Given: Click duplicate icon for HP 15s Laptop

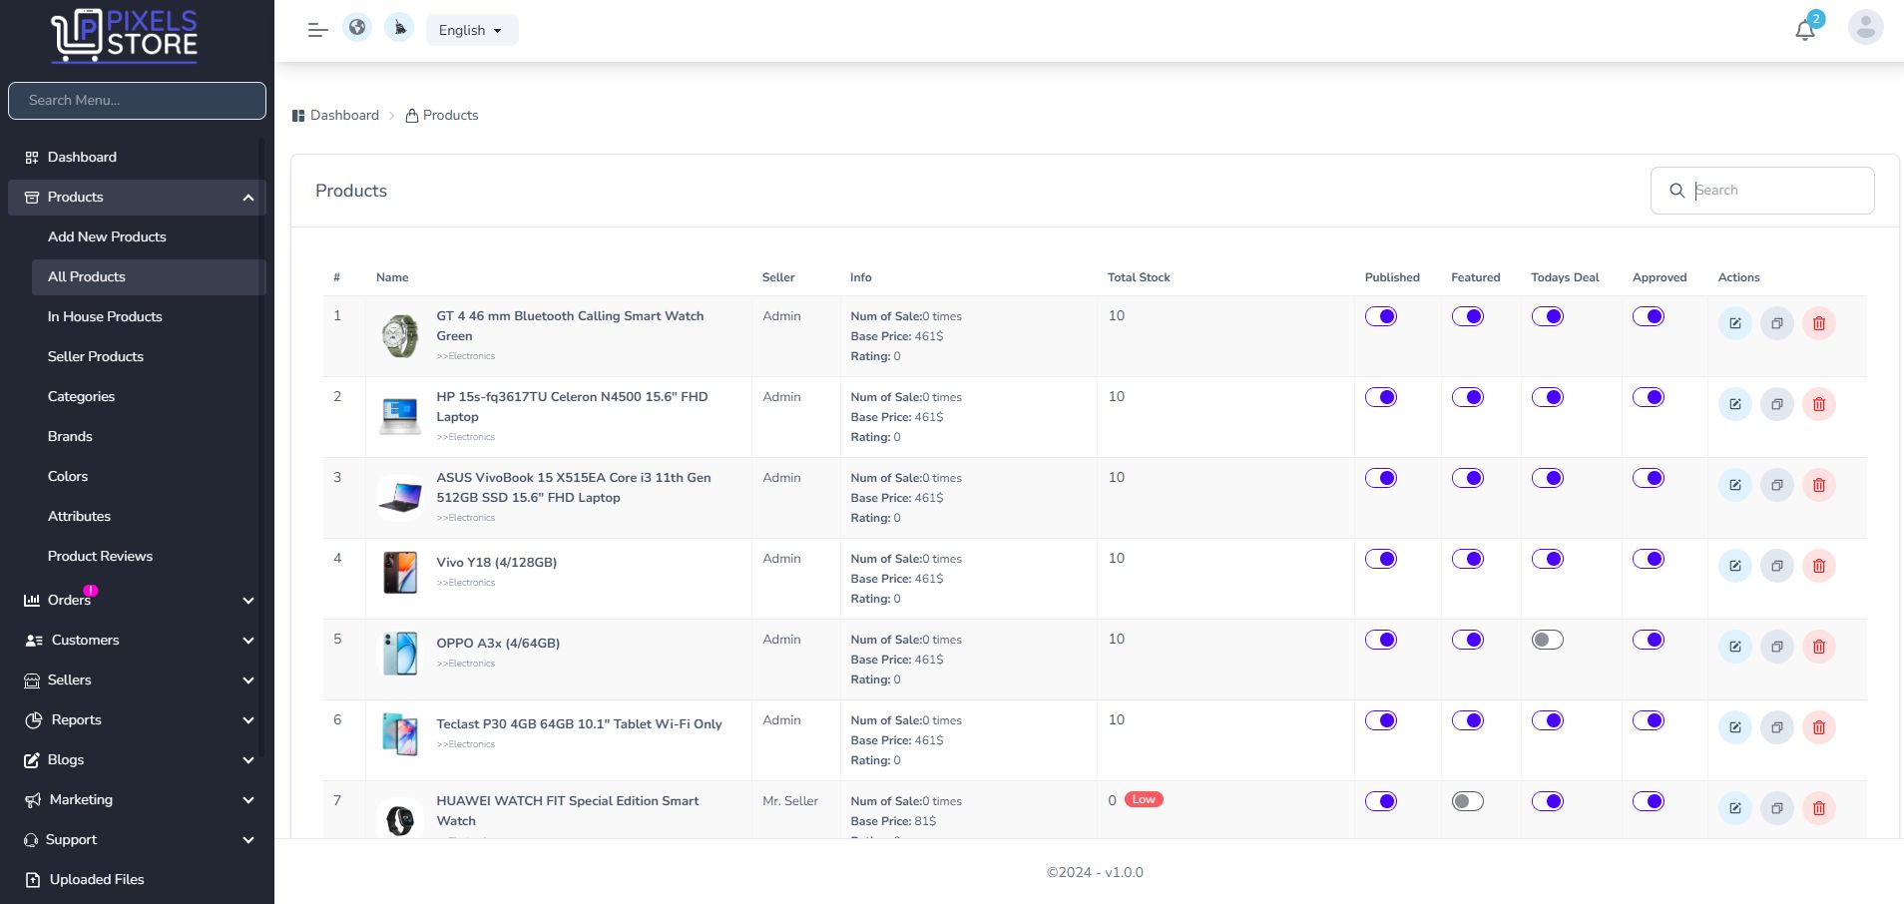Looking at the screenshot, I should (x=1776, y=404).
